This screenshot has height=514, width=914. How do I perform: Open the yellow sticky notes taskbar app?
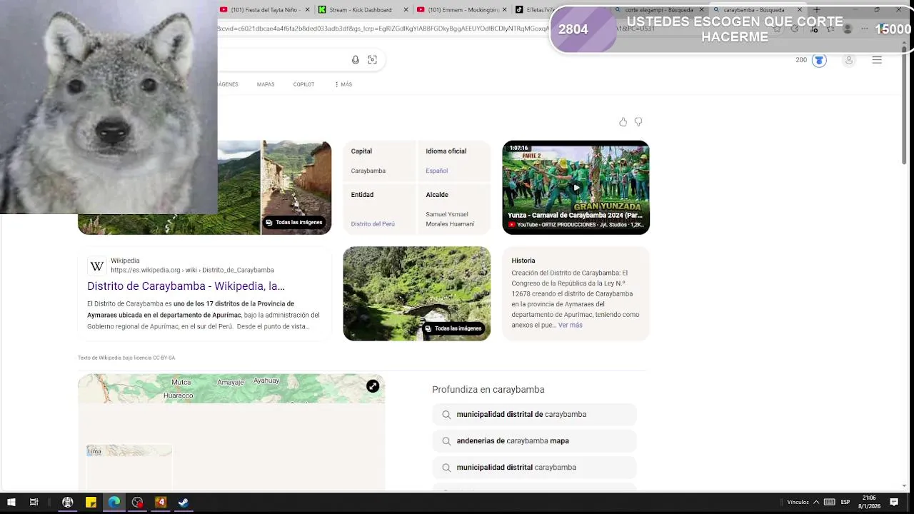tap(91, 502)
